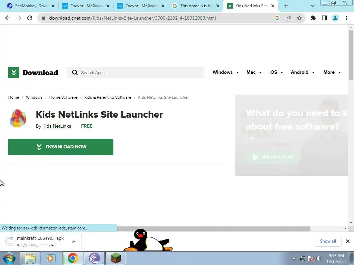Viewport: 354px width, 265px height.
Task: Click the green Download logo icon
Action: pos(14,72)
